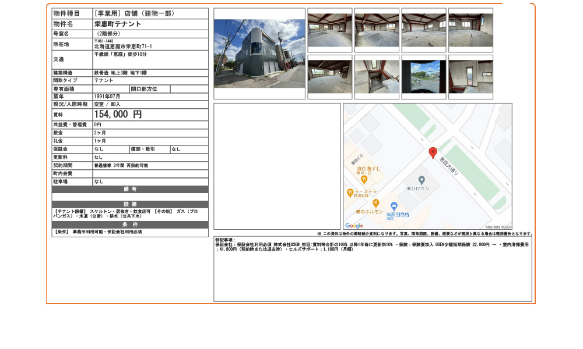Click the 原田商店 blue shopping bag icon
Viewport: 583px width, 349px height.
point(394,206)
